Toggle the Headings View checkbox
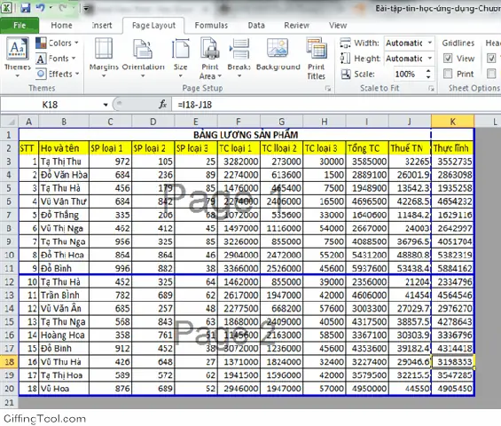The width and height of the screenshot is (501, 426). [491, 59]
